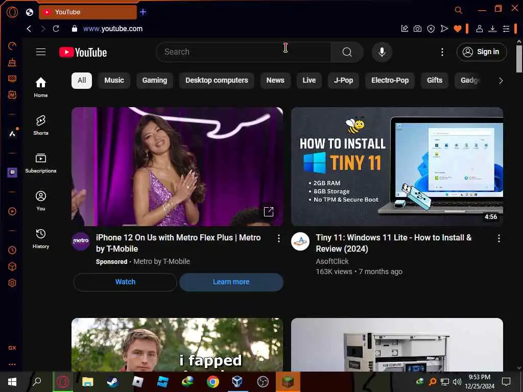Click Learn more on Metro ad
523x392 pixels.
(x=231, y=282)
